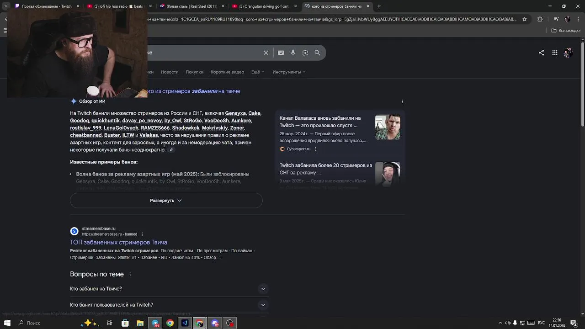The width and height of the screenshot is (585, 329).
Task: Switch to the Новости search tab
Action: (x=169, y=72)
